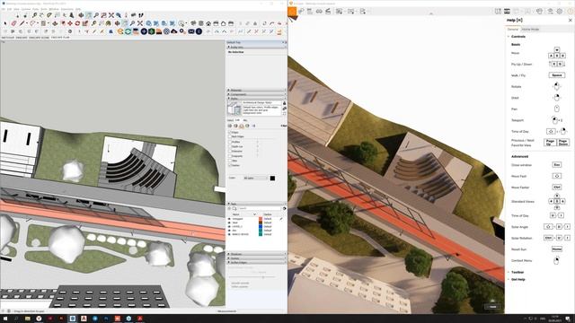The height and width of the screenshot is (323, 575).
Task: Click the Screenshot icon in Enscape toolbar
Action: point(340,12)
